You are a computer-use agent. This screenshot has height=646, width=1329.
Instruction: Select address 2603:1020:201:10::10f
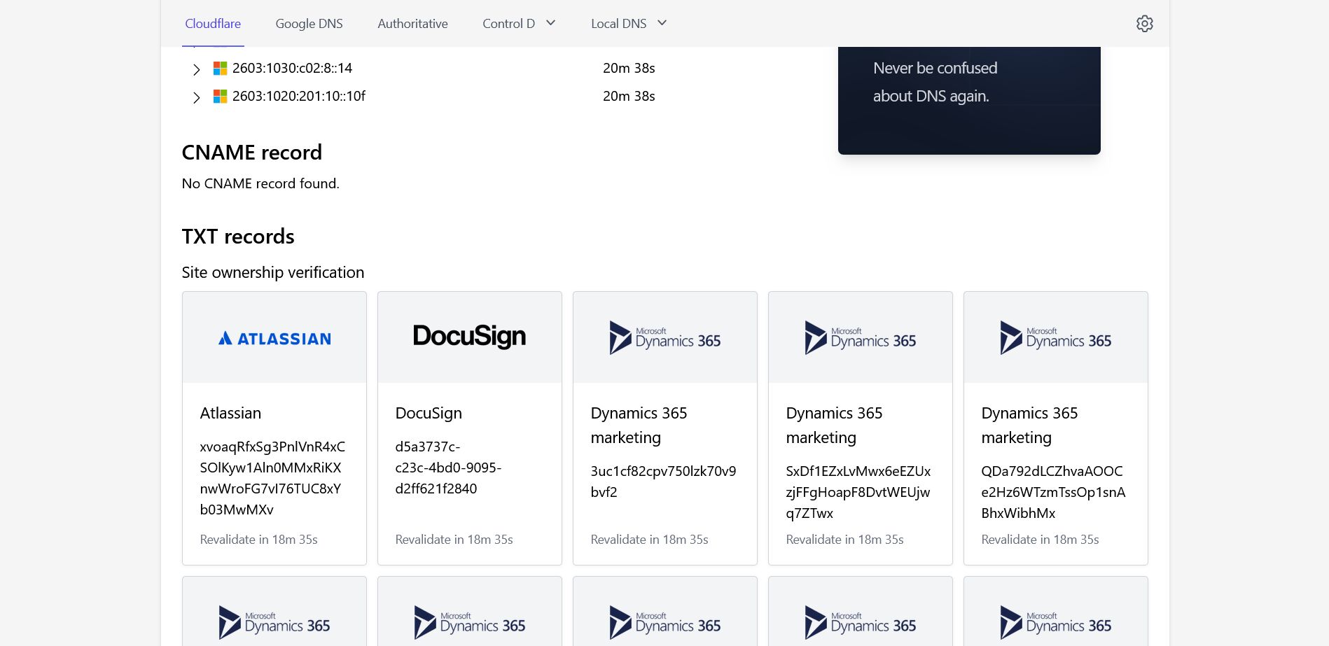[x=299, y=96]
